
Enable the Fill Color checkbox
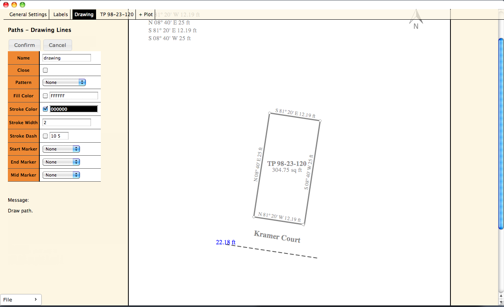point(45,95)
